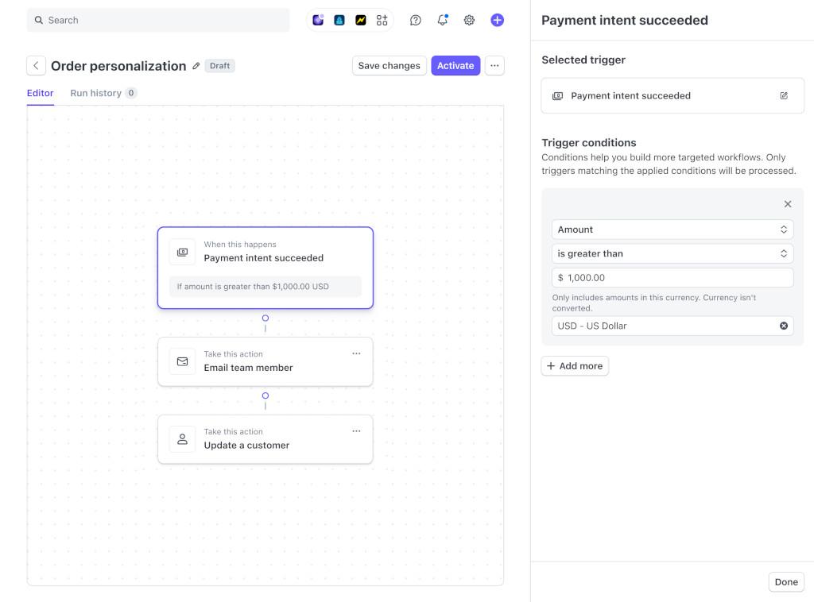Click the Run history count badge 0
The image size is (814, 602).
(x=131, y=94)
